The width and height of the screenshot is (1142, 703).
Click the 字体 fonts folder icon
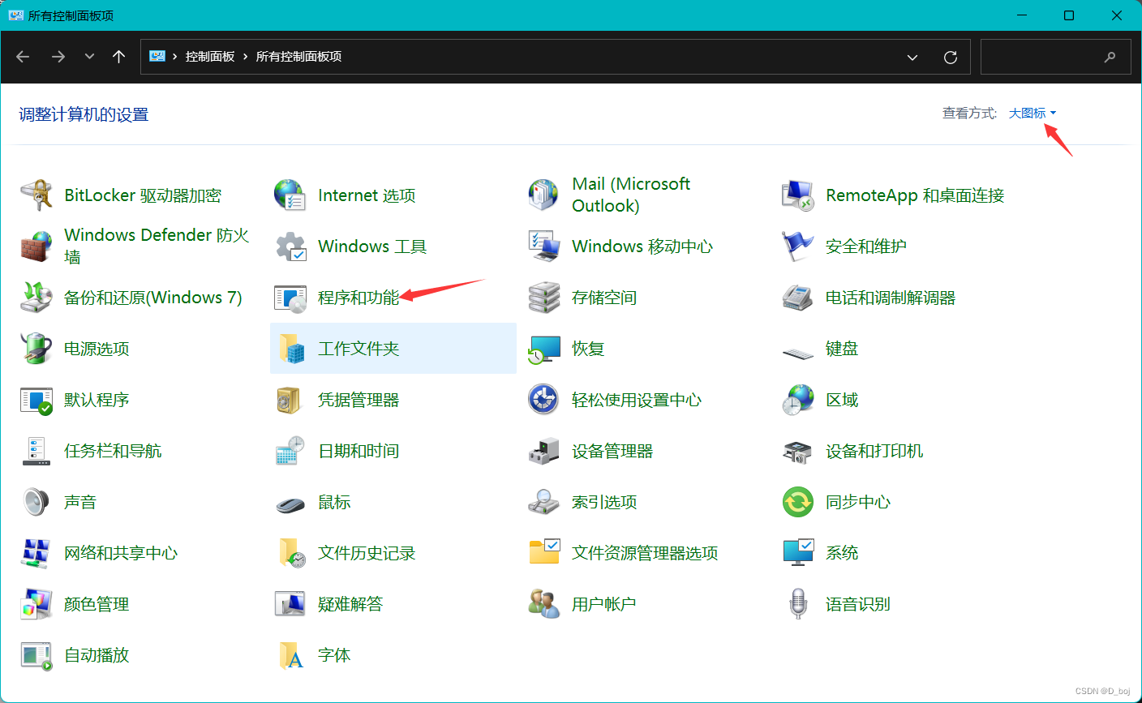(291, 655)
